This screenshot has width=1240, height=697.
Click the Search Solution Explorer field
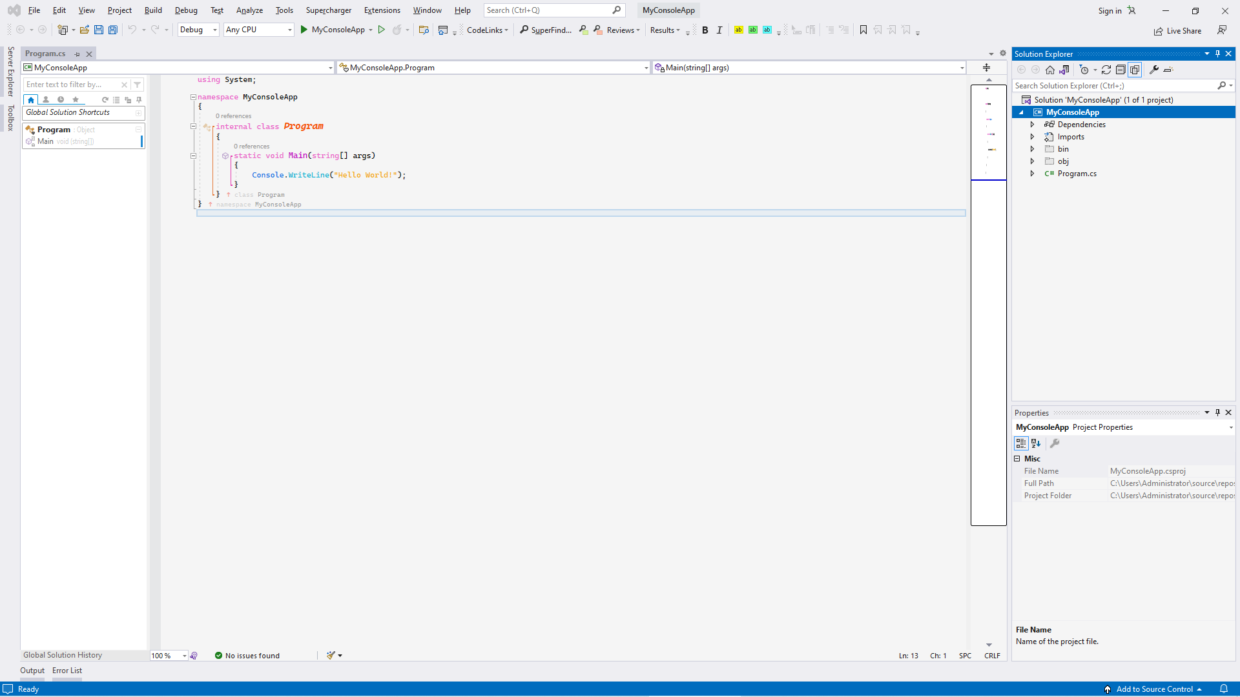point(1114,85)
